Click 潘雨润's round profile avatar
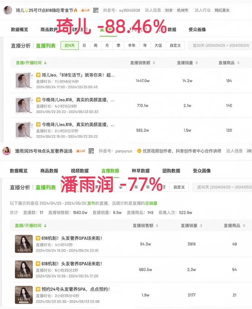 tap(7, 151)
